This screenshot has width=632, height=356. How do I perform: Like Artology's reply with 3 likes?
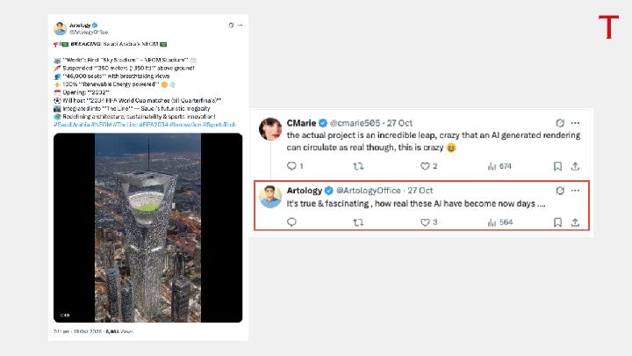tap(425, 222)
